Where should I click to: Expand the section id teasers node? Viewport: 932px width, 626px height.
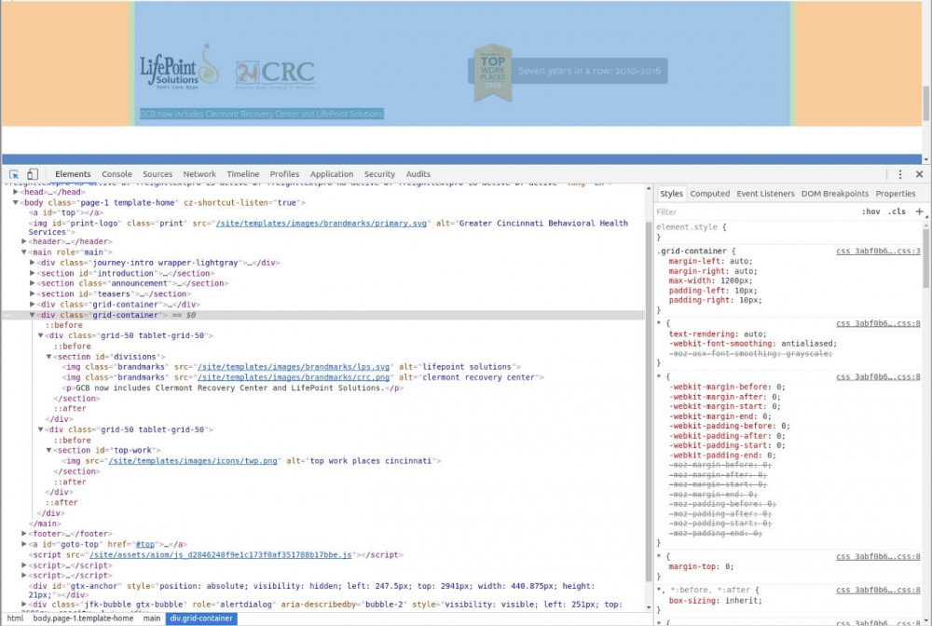pos(34,294)
